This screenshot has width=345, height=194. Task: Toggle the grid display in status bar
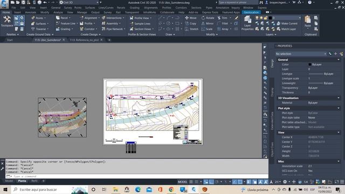click(191, 182)
